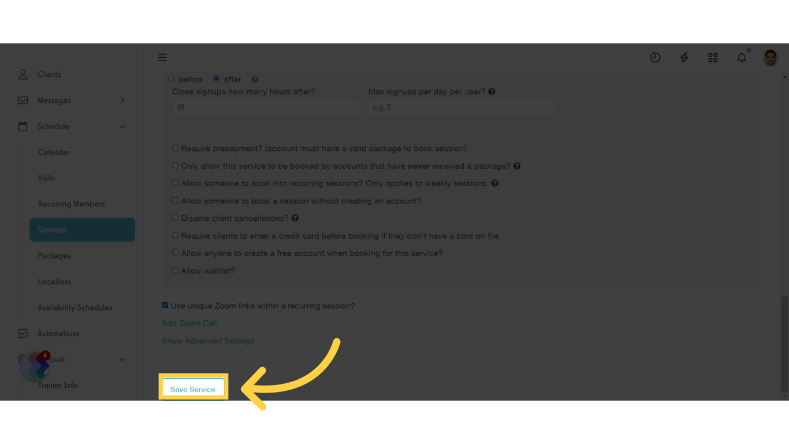The image size is (789, 444).
Task: Click the clock history icon
Action: [655, 58]
